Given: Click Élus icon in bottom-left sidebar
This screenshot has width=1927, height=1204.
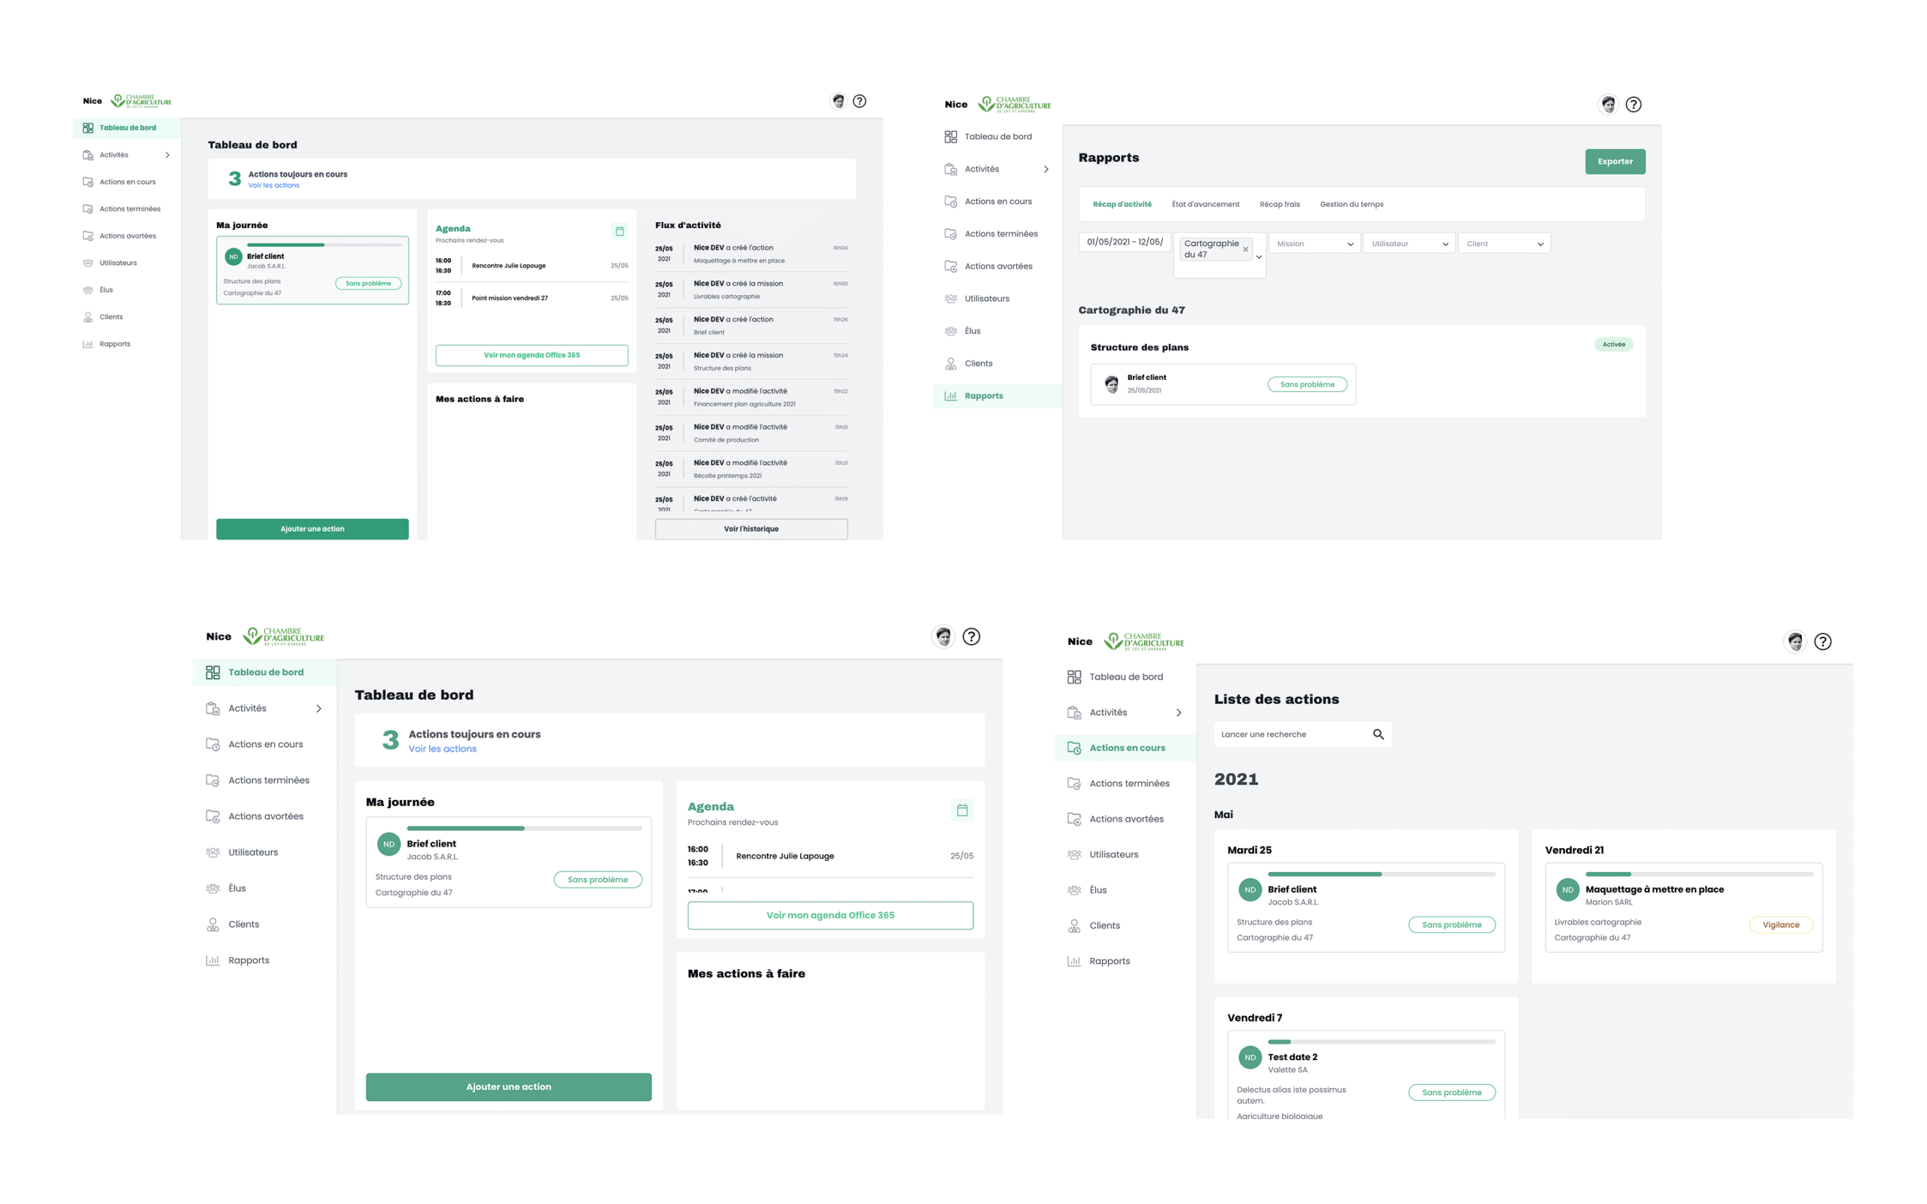Looking at the screenshot, I should [212, 888].
